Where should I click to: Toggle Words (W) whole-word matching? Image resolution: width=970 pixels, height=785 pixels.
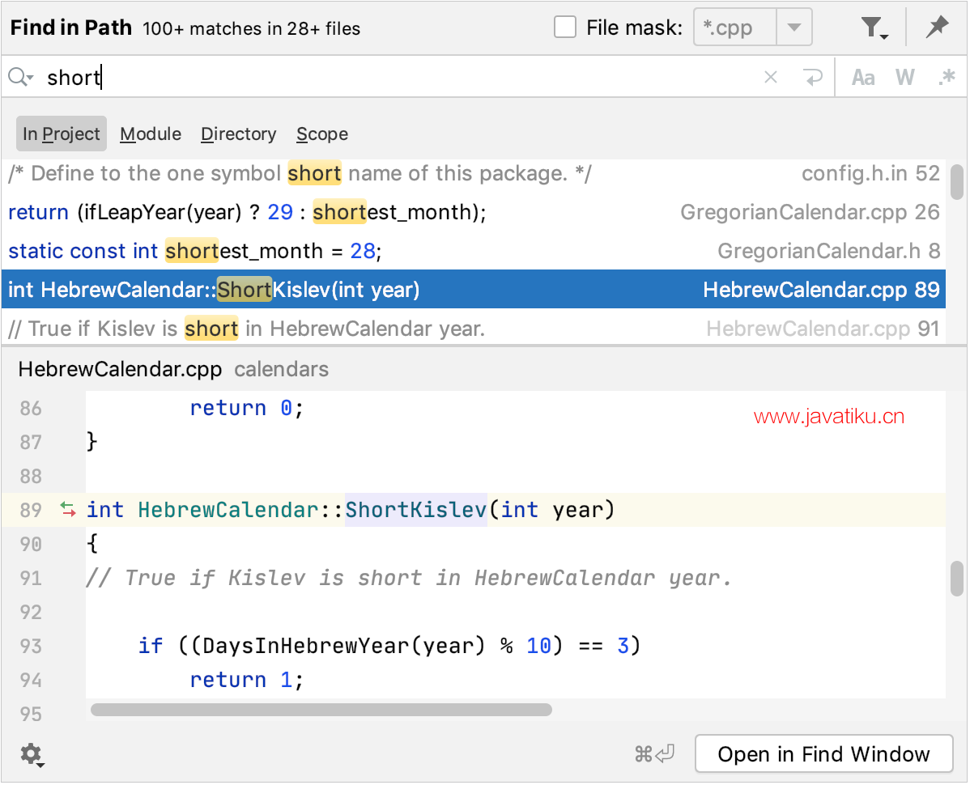point(904,78)
